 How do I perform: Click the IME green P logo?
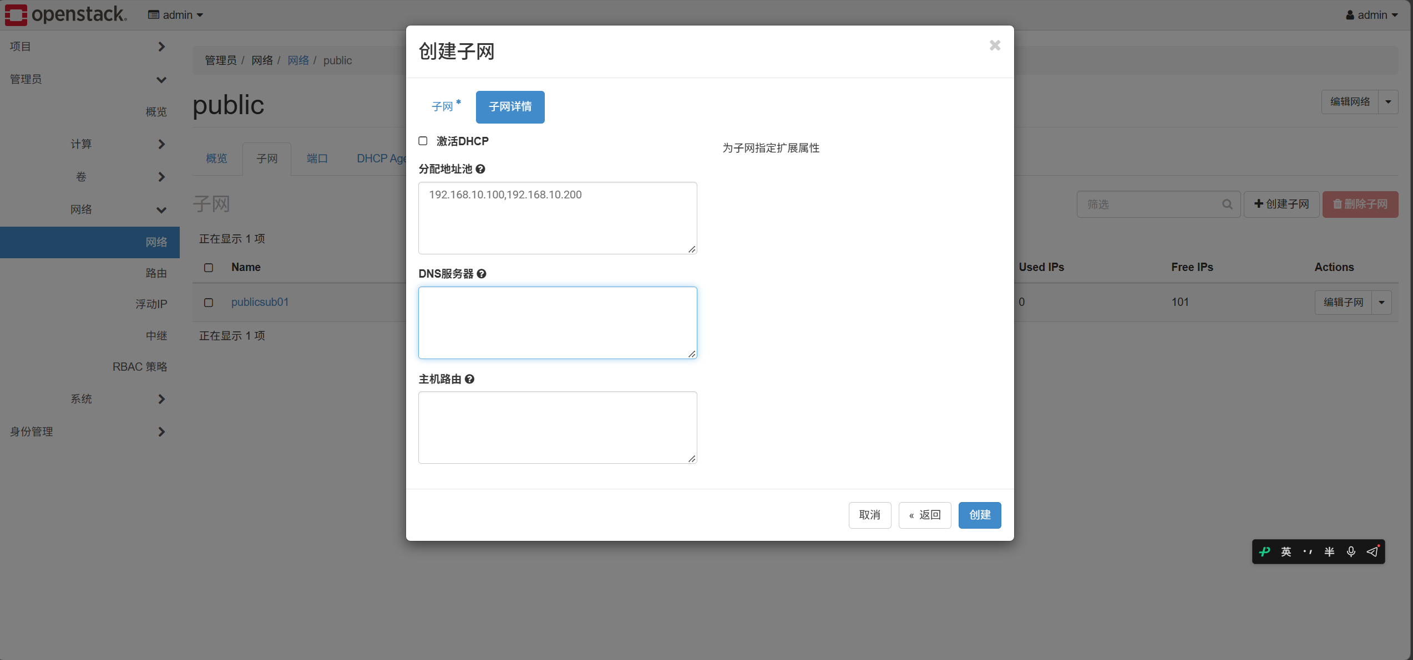point(1264,551)
